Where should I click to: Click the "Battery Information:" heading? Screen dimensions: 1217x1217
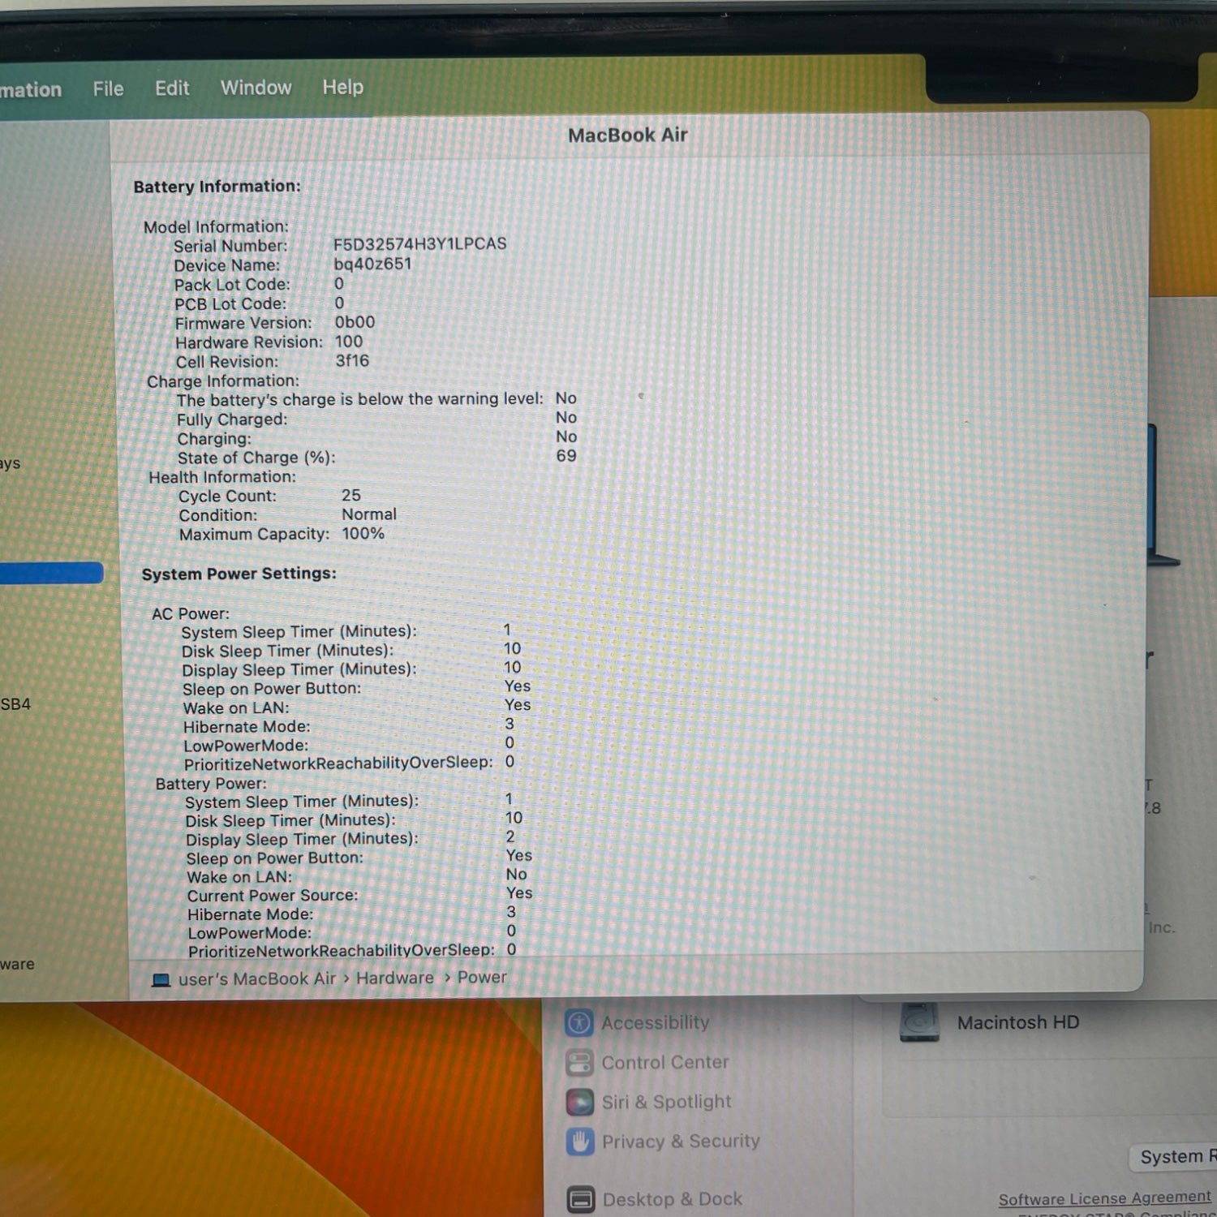(217, 187)
